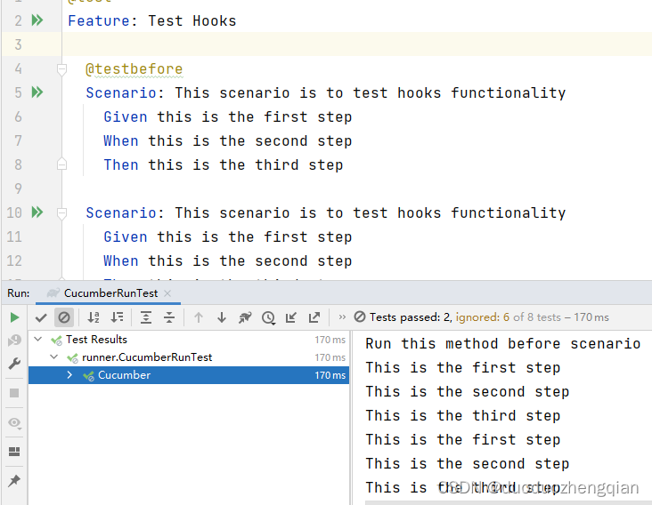Jump to next failed test arrow
This screenshot has width=652, height=505.
point(222,318)
